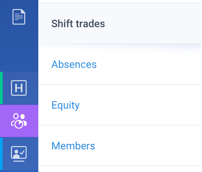202x172 pixels.
Task: Go to the Members page link
Action: coord(73,146)
